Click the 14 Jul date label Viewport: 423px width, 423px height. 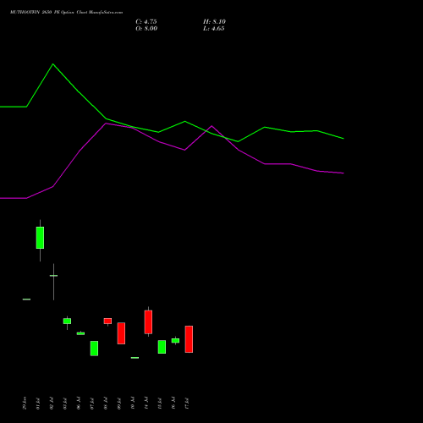pyautogui.click(x=146, y=403)
